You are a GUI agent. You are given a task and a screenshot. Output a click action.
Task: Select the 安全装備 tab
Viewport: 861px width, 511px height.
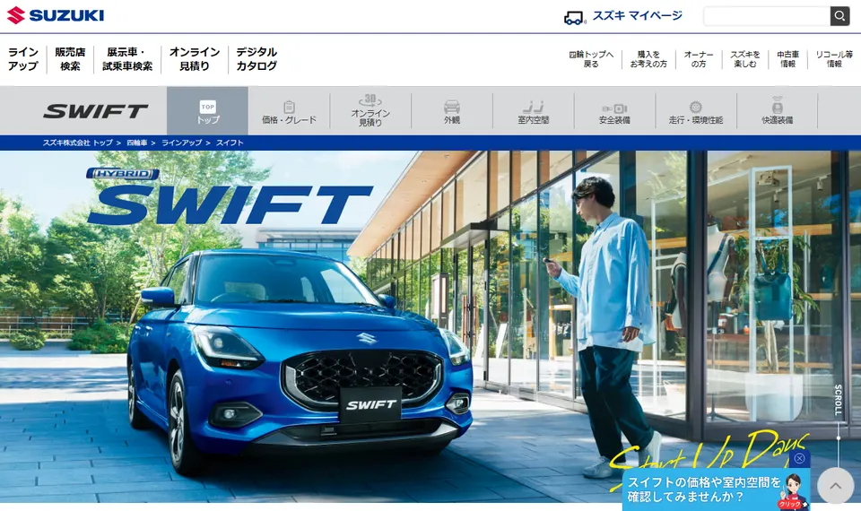point(614,111)
